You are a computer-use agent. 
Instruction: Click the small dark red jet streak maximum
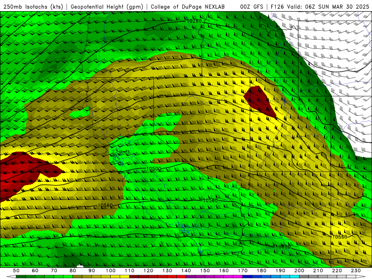pos(260,101)
